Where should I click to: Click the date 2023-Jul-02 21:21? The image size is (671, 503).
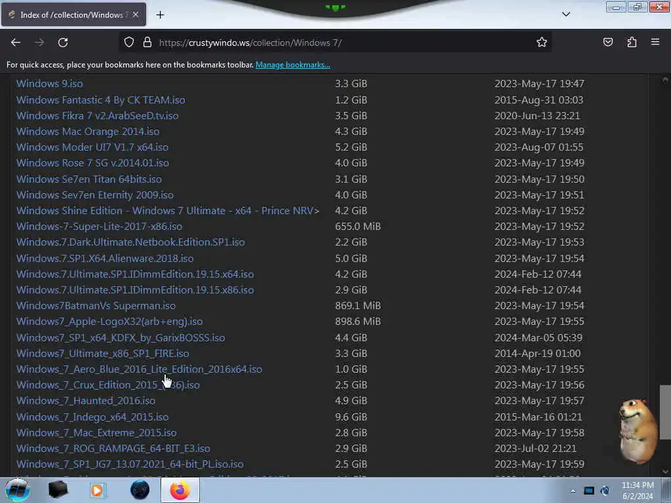point(535,449)
